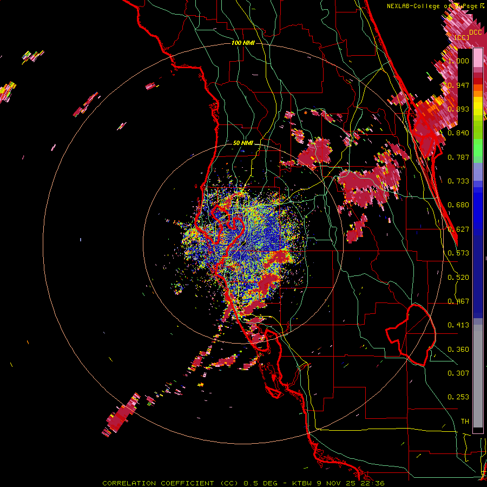The image size is (487, 487).
Task: Select the 0.787 scale value
Action: (x=458, y=157)
